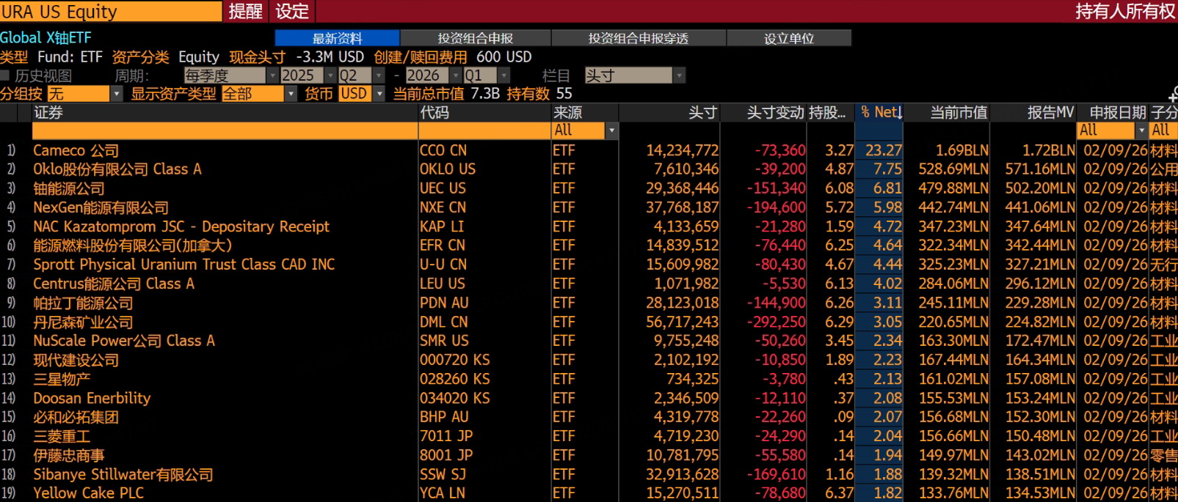Click market value 528.69MLN
The width and height of the screenshot is (1178, 502).
[953, 169]
